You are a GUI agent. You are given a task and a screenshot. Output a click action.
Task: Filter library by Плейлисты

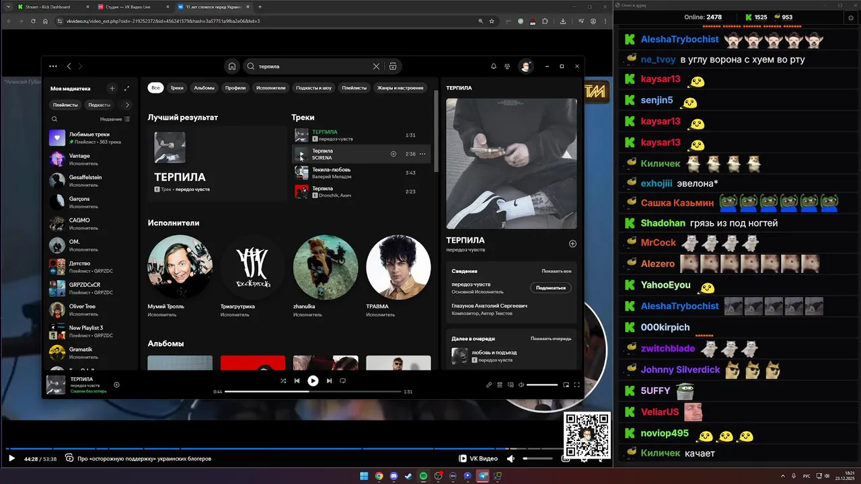point(65,105)
